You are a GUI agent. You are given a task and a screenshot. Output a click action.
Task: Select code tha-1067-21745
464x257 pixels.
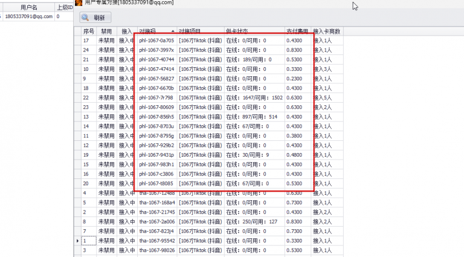pyautogui.click(x=157, y=212)
